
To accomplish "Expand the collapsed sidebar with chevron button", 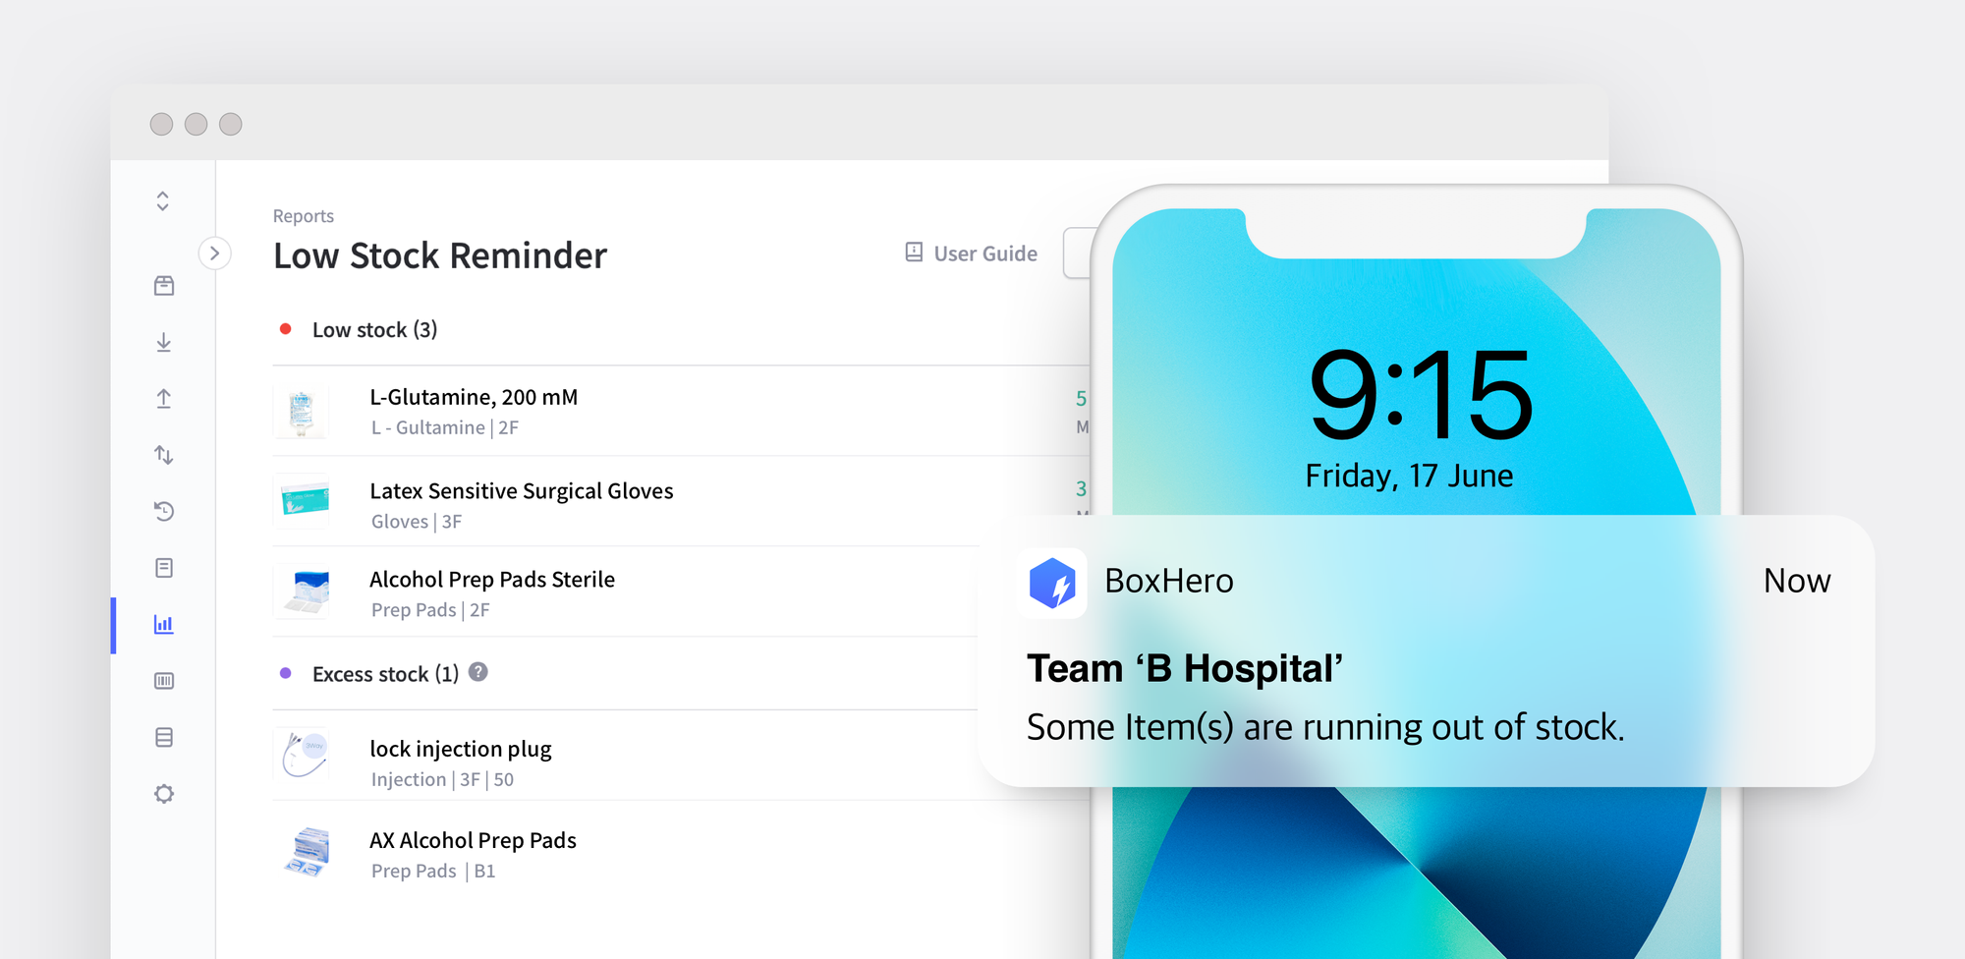I will (215, 253).
